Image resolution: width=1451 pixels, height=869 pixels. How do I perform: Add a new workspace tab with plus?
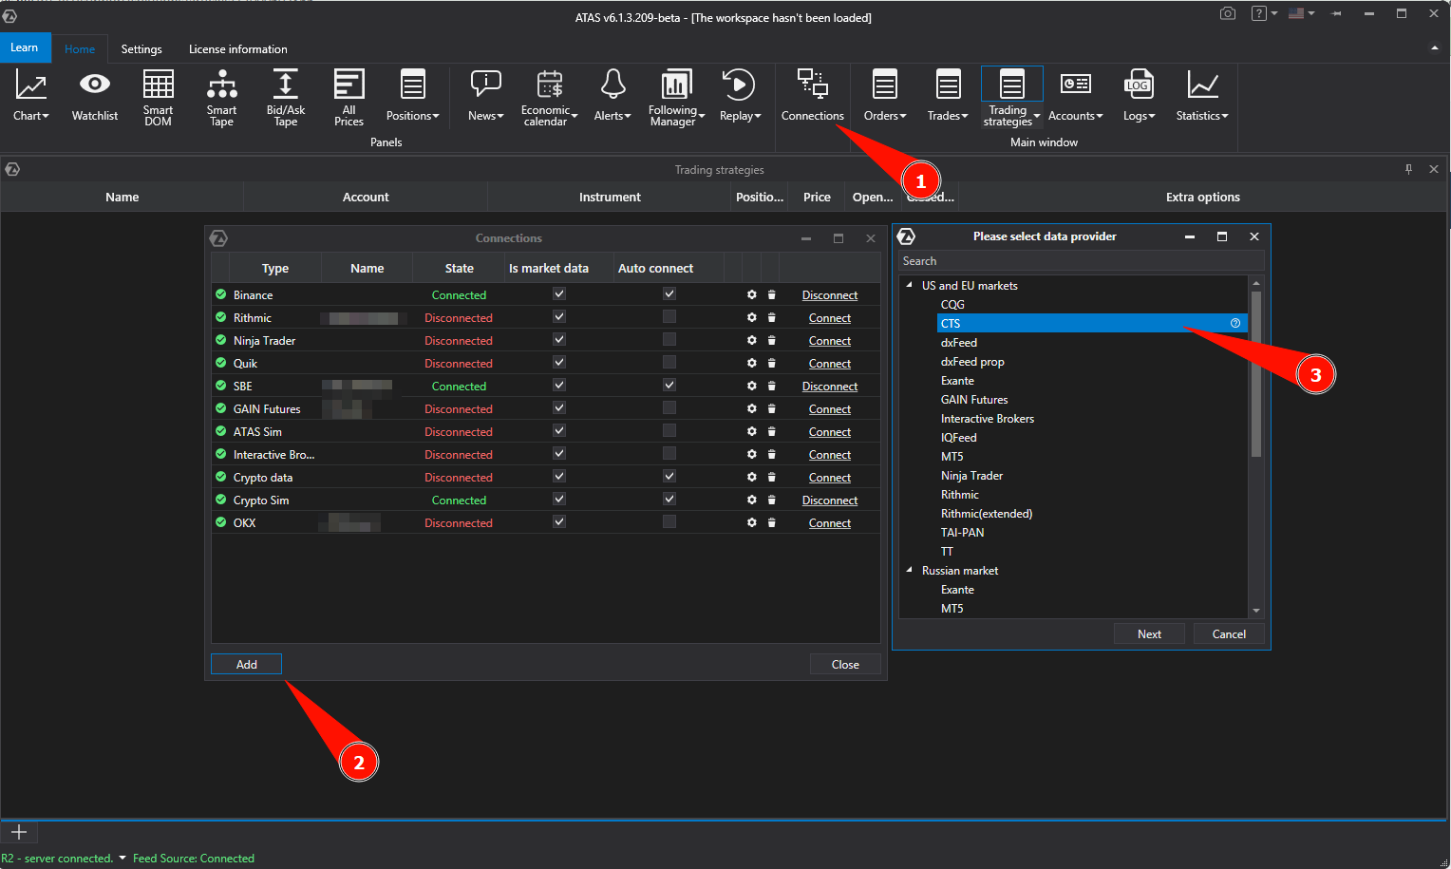pos(19,832)
